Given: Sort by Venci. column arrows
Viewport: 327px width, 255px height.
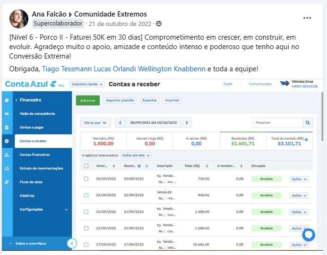Looking at the screenshot, I should tap(114, 166).
